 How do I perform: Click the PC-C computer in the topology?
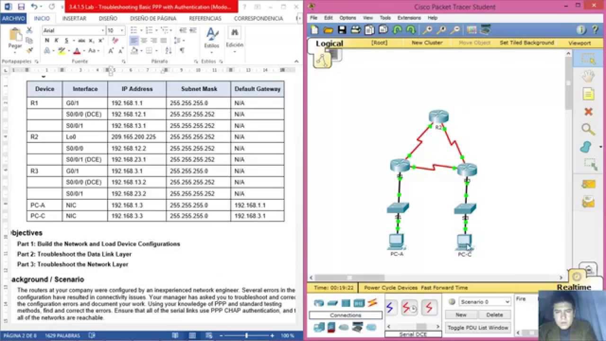tap(464, 242)
